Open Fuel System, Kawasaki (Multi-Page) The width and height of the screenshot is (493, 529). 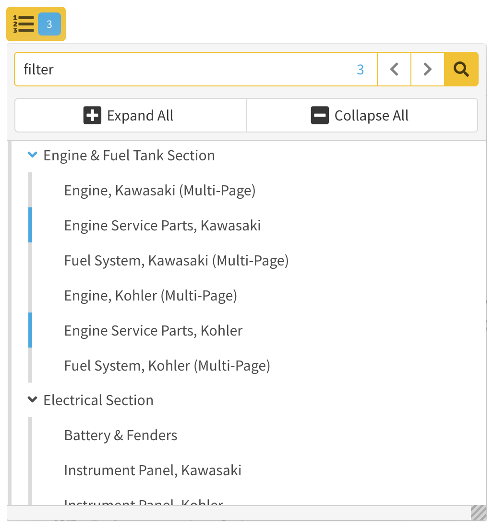(176, 261)
